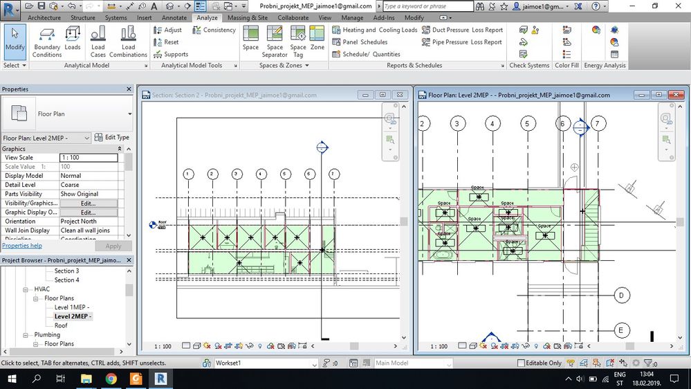Image resolution: width=691 pixels, height=389 pixels.
Task: Toggle the Editable Only checkbox
Action: click(521, 363)
